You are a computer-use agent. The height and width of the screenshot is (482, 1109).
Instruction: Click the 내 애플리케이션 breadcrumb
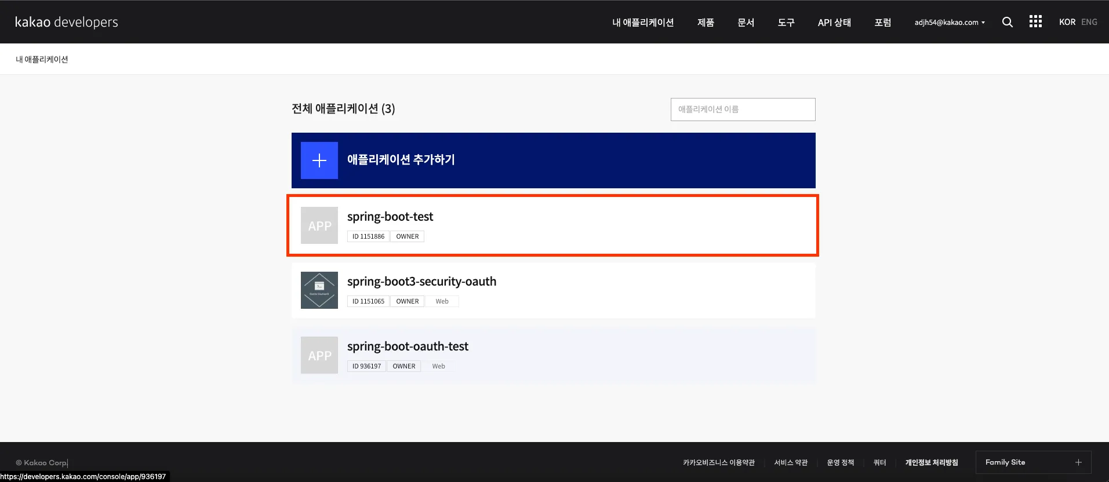coord(42,59)
